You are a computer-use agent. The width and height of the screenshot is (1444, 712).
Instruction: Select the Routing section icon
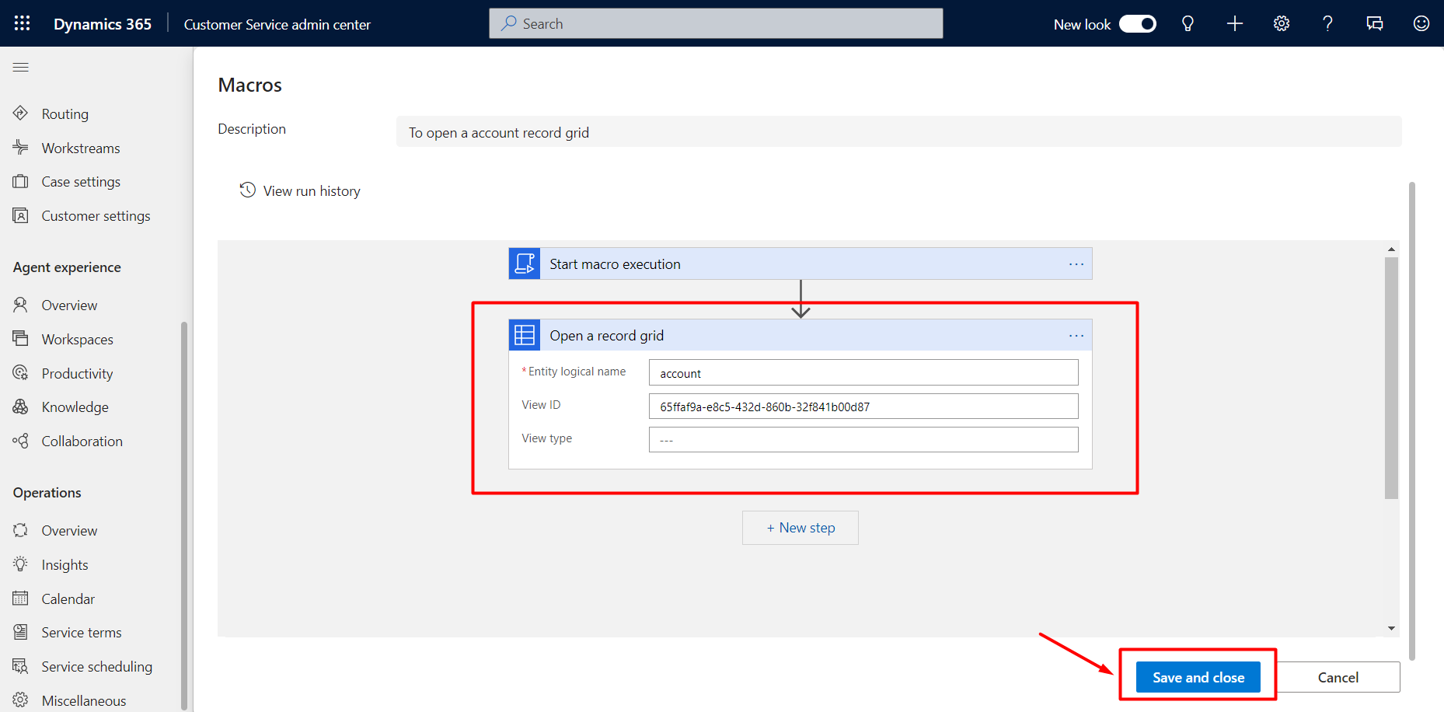tap(21, 113)
